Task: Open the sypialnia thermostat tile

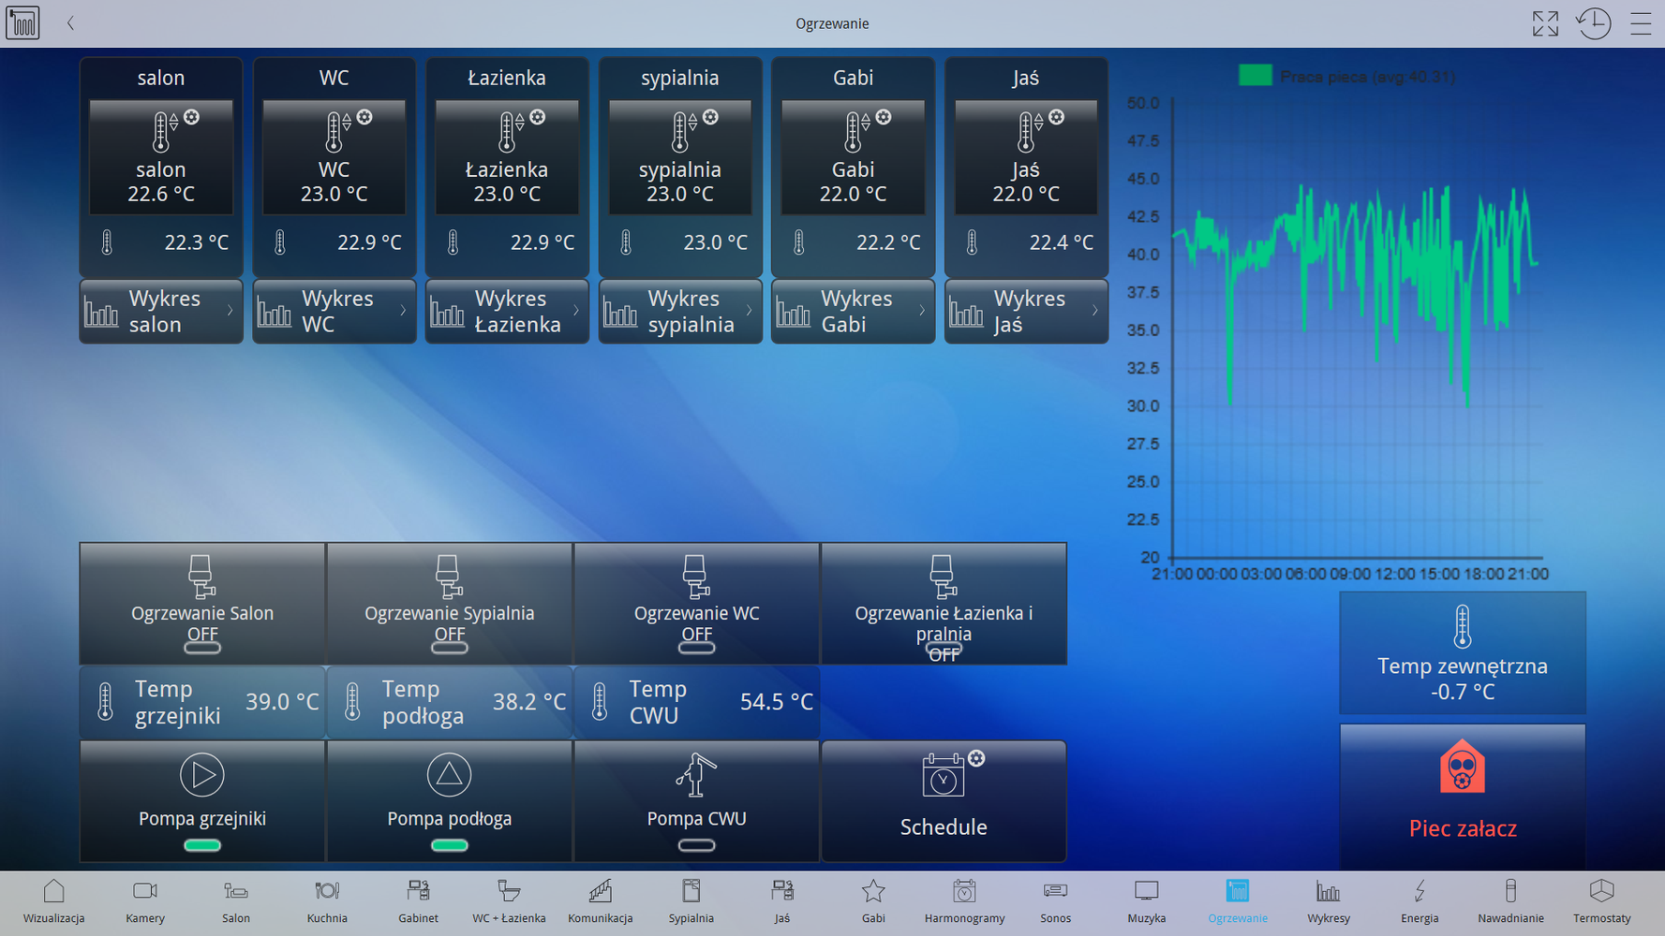Action: point(680,157)
